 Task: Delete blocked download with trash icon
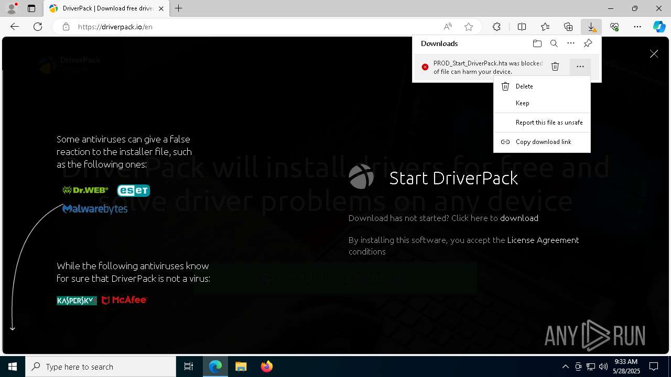pos(555,66)
